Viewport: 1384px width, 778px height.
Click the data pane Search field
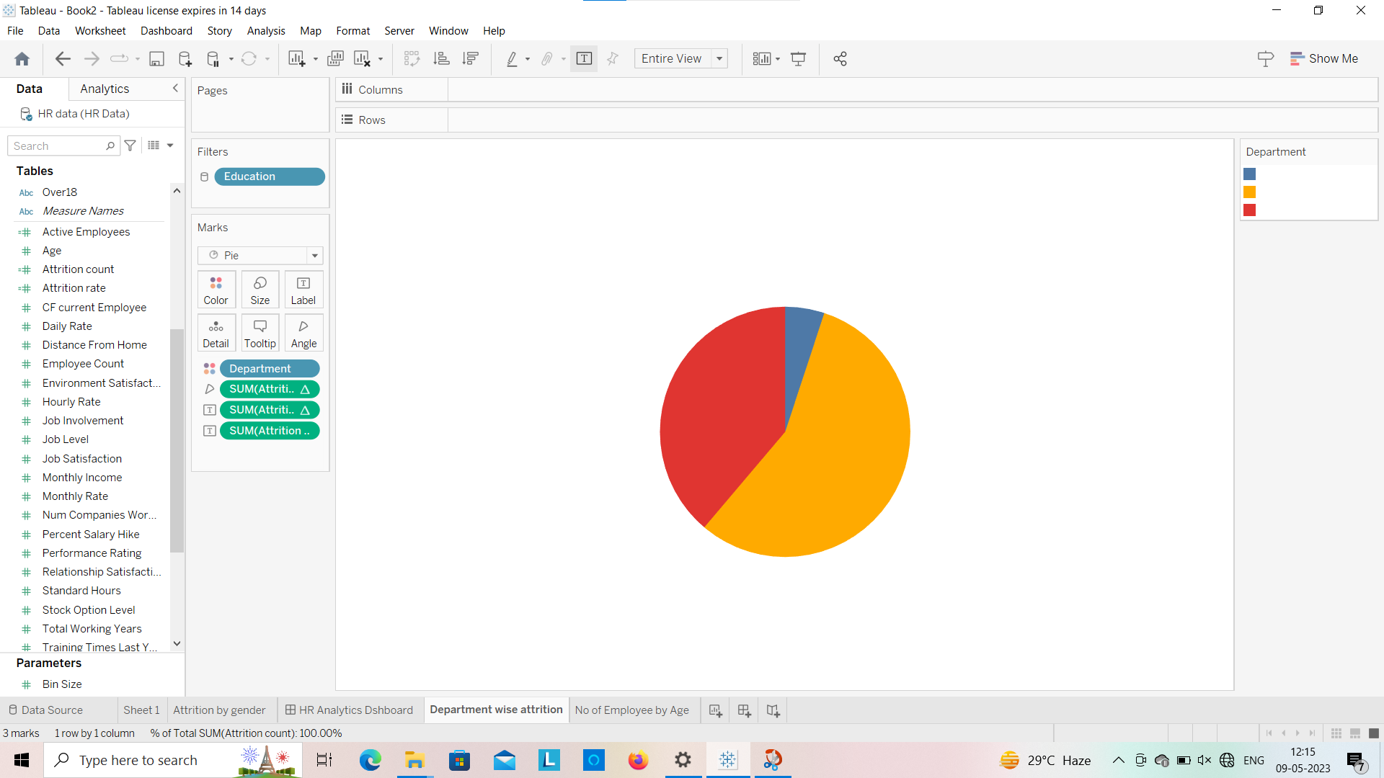click(63, 146)
